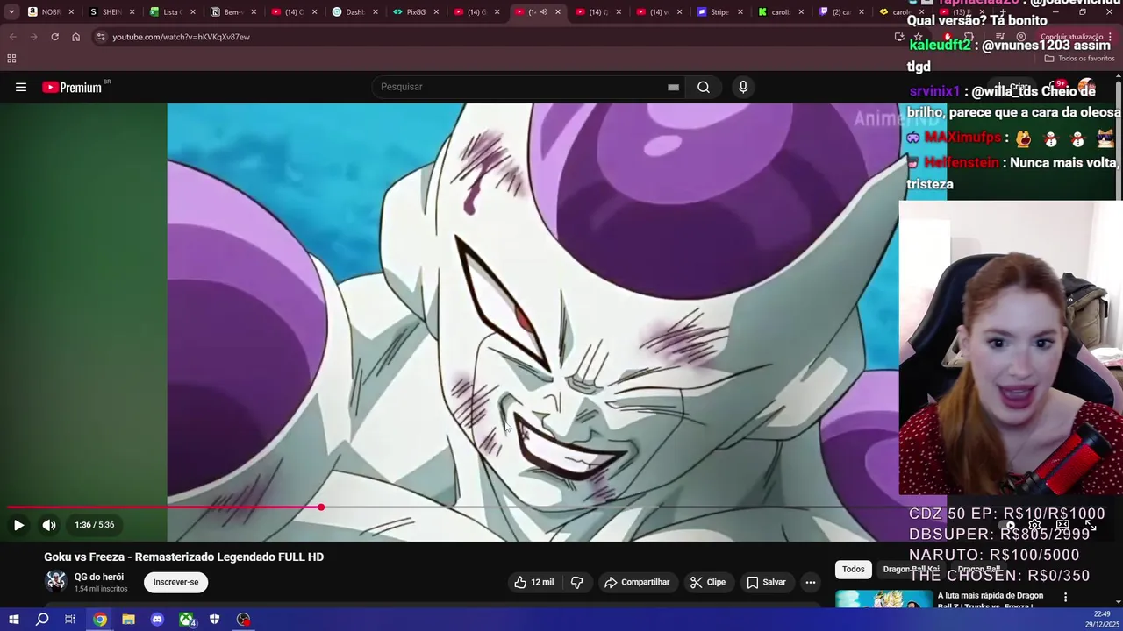
Task: Open Xbox app from taskbar
Action: (186, 620)
